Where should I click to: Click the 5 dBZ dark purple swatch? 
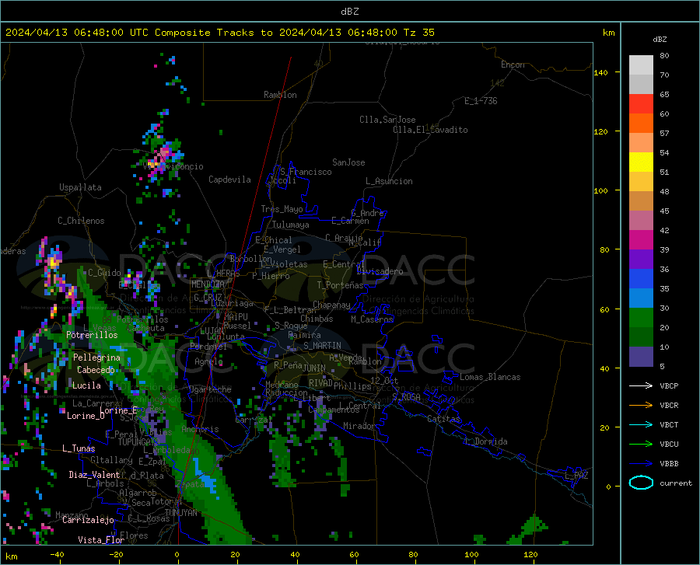coord(641,356)
